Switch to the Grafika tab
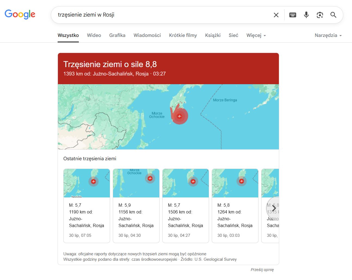The height and width of the screenshot is (280, 352). click(117, 35)
